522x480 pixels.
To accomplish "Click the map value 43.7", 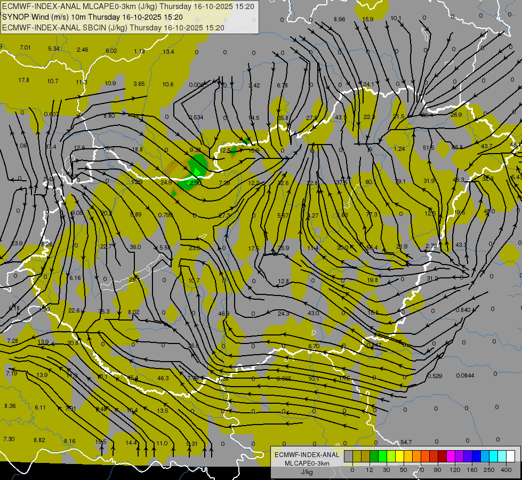I will (x=486, y=146).
